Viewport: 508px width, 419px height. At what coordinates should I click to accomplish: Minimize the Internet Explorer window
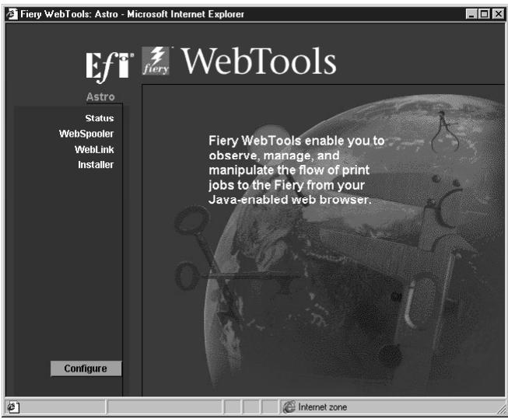coord(471,14)
